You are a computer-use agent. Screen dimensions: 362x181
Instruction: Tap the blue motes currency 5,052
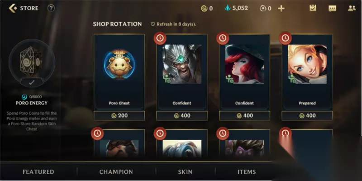tap(236, 8)
